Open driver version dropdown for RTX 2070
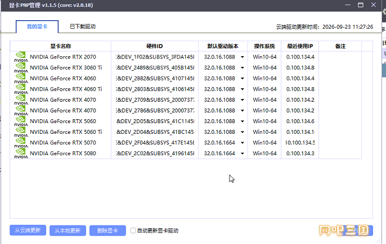 242,57
